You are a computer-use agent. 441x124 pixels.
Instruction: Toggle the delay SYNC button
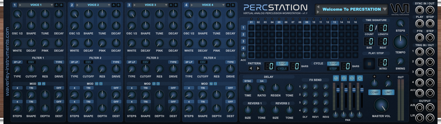248,81
